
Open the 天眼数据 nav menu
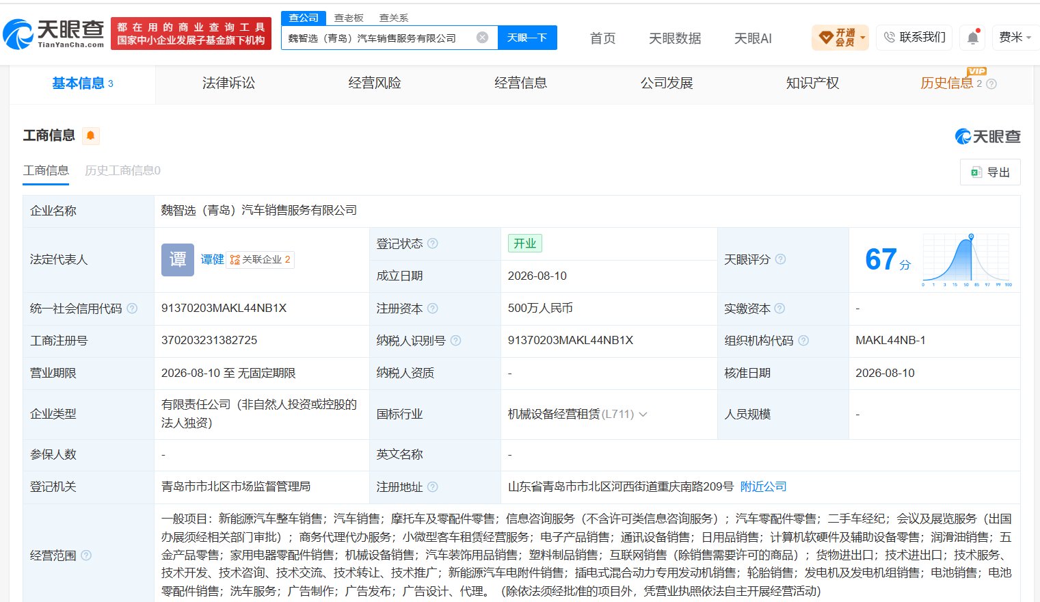pyautogui.click(x=675, y=38)
